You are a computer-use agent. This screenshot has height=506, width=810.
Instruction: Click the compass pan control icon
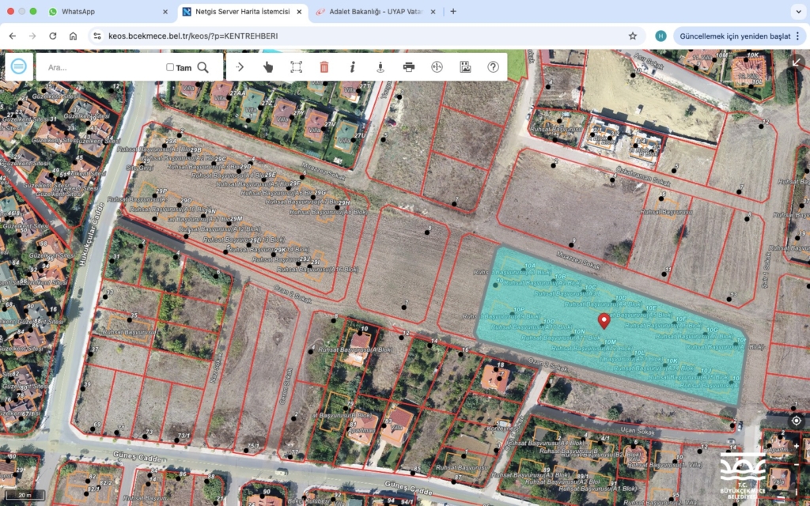[x=437, y=67]
